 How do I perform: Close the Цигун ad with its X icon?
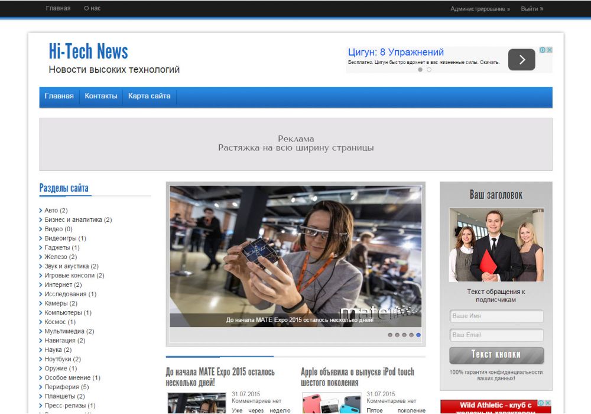[550, 50]
